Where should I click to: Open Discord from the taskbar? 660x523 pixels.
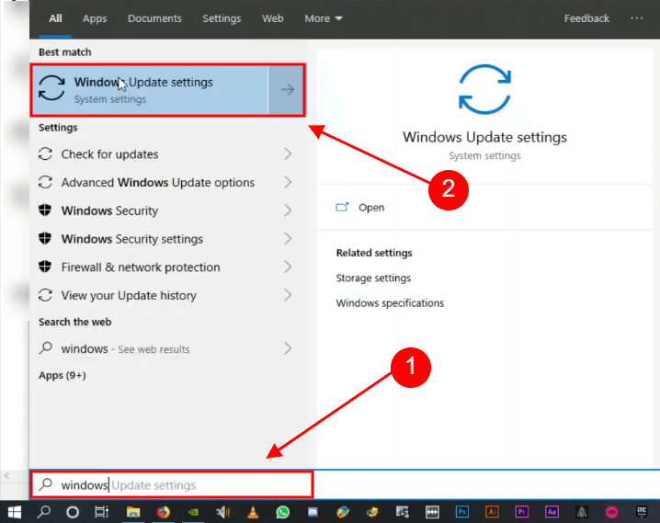[x=313, y=512]
